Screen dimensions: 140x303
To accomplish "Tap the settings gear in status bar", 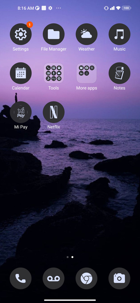I will [50, 8].
